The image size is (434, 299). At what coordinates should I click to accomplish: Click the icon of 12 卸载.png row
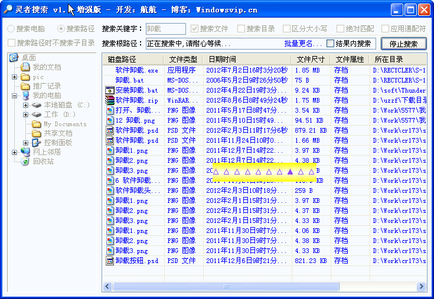[x=110, y=120]
